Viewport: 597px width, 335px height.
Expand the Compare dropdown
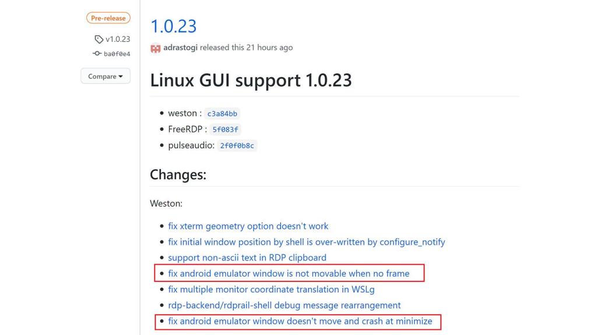tap(105, 76)
